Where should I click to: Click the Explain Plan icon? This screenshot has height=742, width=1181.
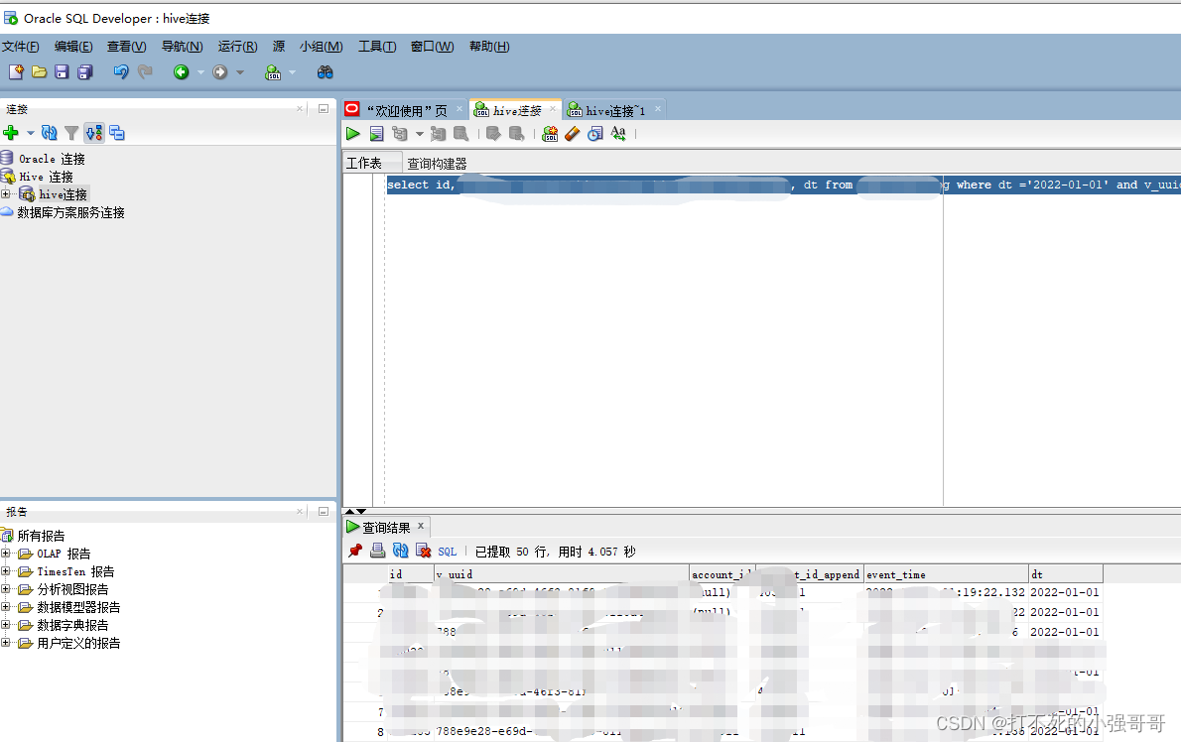[399, 134]
